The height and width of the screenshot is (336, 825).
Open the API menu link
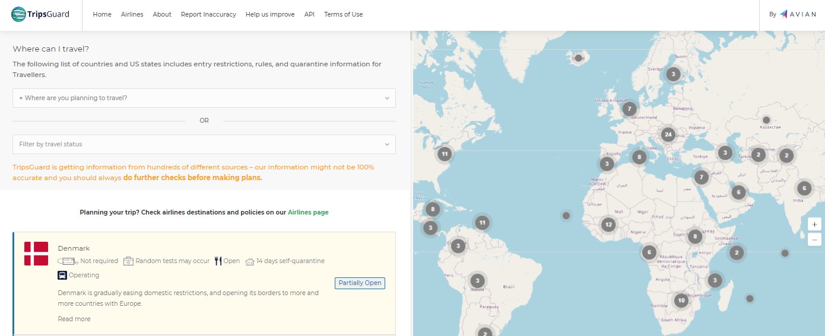309,14
